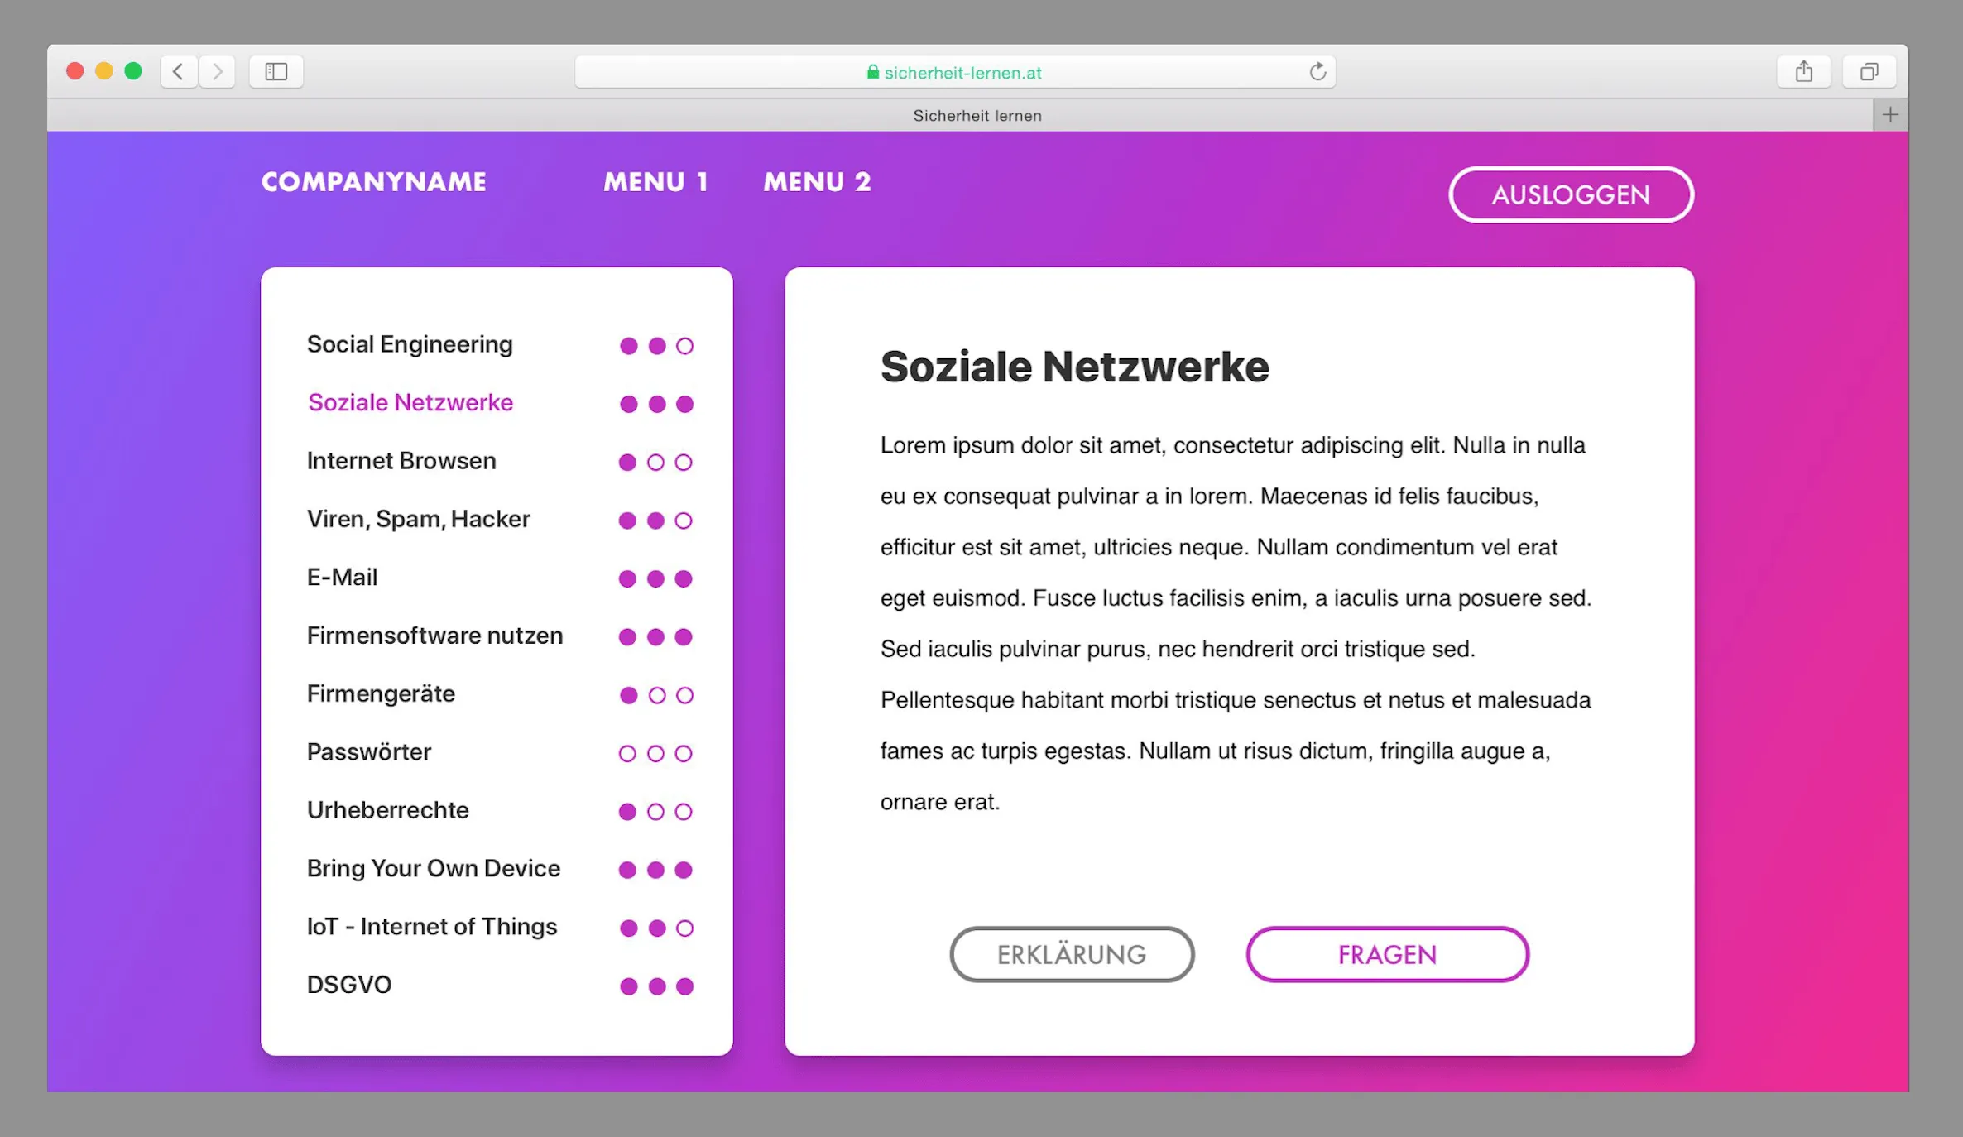The height and width of the screenshot is (1137, 1963).
Task: Open the DSGVO lesson
Action: coord(348,985)
